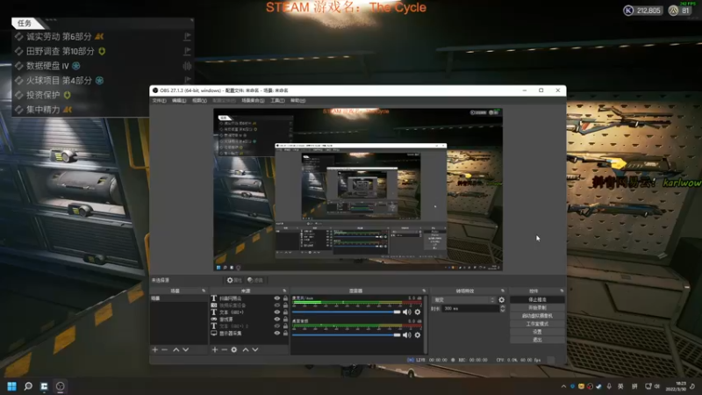
Task: Click the 停止推流 stop streaming button
Action: tap(537, 299)
